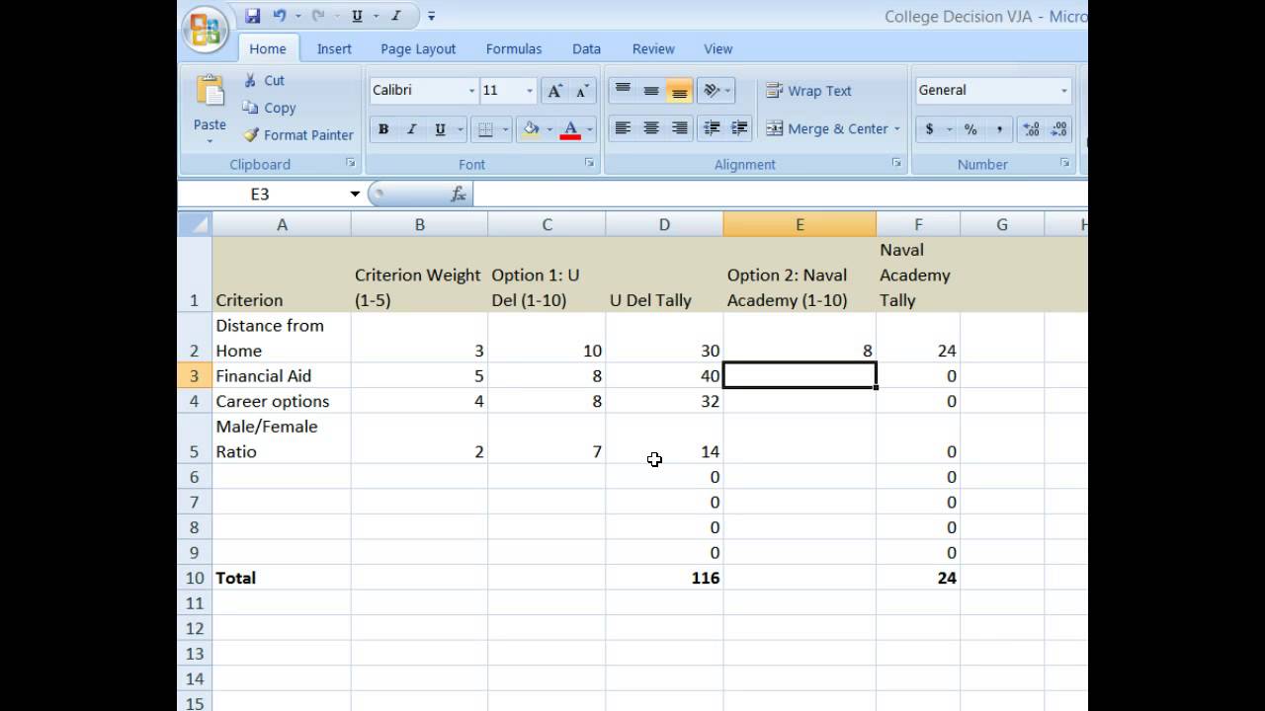Increase indent of cell contents
1265x711 pixels.
(x=738, y=128)
